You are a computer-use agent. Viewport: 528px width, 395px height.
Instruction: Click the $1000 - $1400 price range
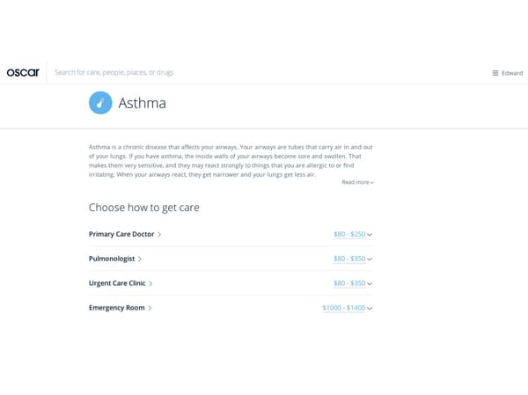point(344,308)
